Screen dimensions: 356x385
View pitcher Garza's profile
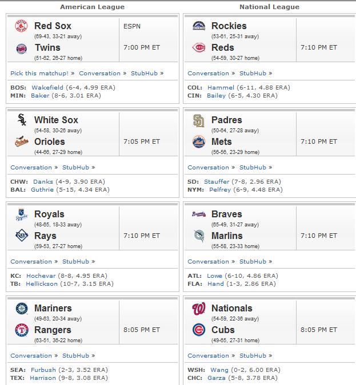[216, 378]
